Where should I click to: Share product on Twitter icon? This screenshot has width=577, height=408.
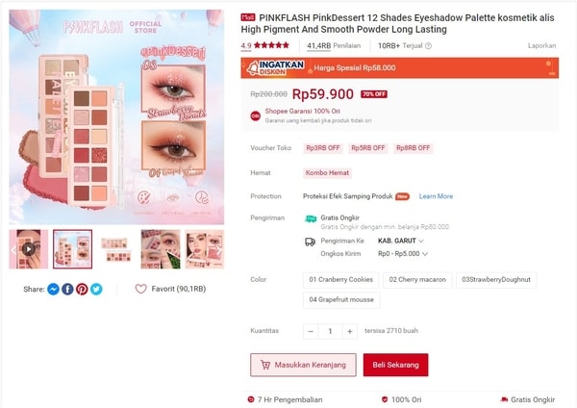(96, 289)
